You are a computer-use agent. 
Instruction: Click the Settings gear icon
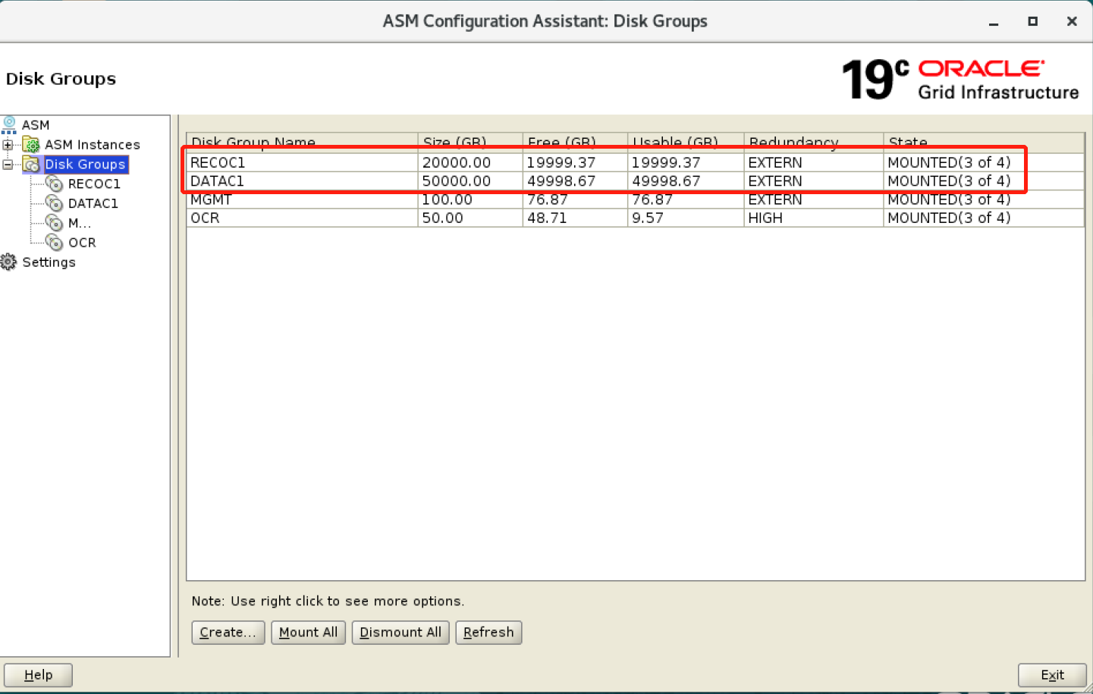tap(8, 262)
